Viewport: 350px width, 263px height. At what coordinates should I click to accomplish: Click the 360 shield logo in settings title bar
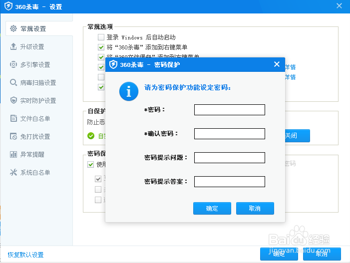(8, 6)
